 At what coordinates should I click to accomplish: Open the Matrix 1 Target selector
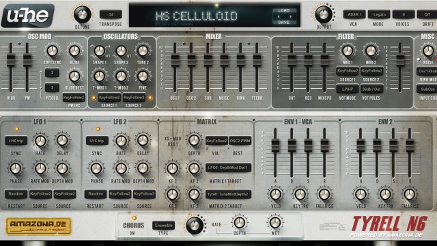click(x=228, y=167)
